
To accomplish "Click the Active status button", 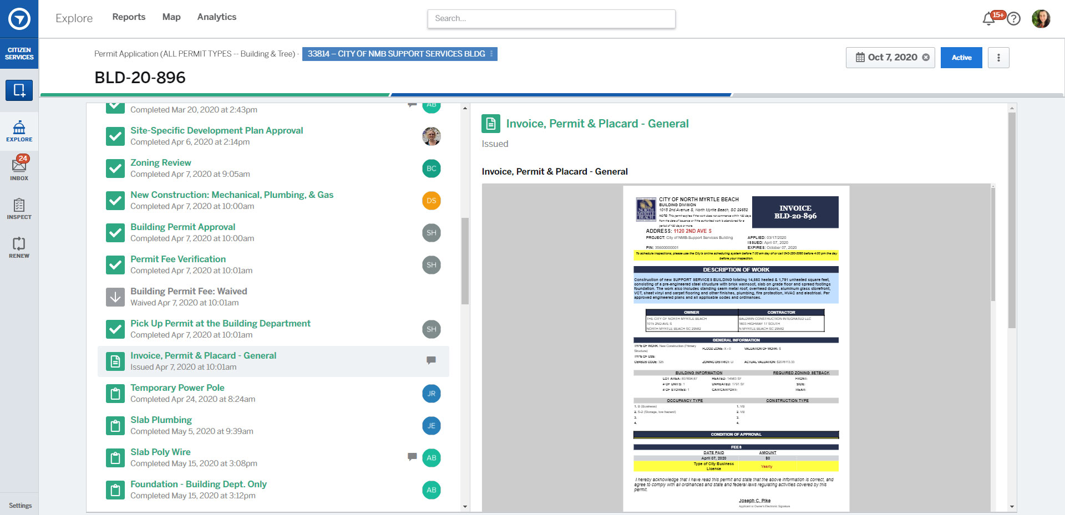I will [961, 58].
